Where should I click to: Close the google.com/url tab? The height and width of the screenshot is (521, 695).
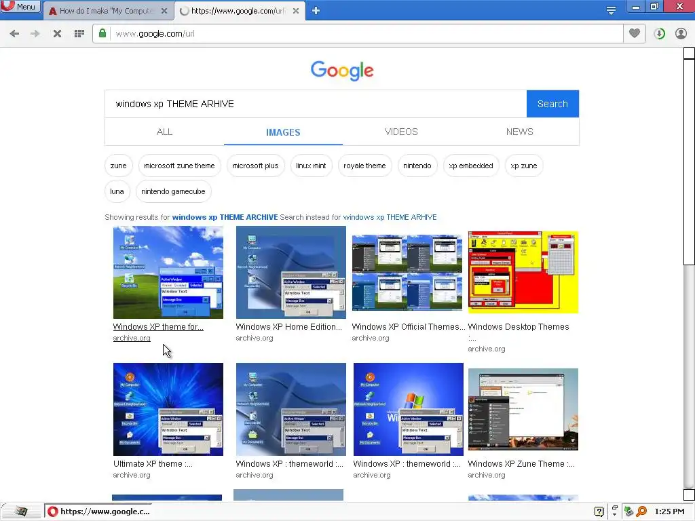(x=296, y=11)
